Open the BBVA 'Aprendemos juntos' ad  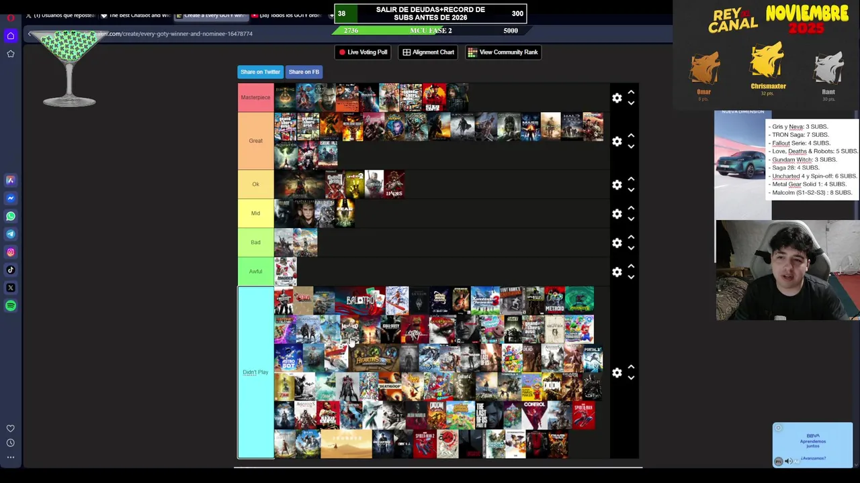(x=812, y=445)
